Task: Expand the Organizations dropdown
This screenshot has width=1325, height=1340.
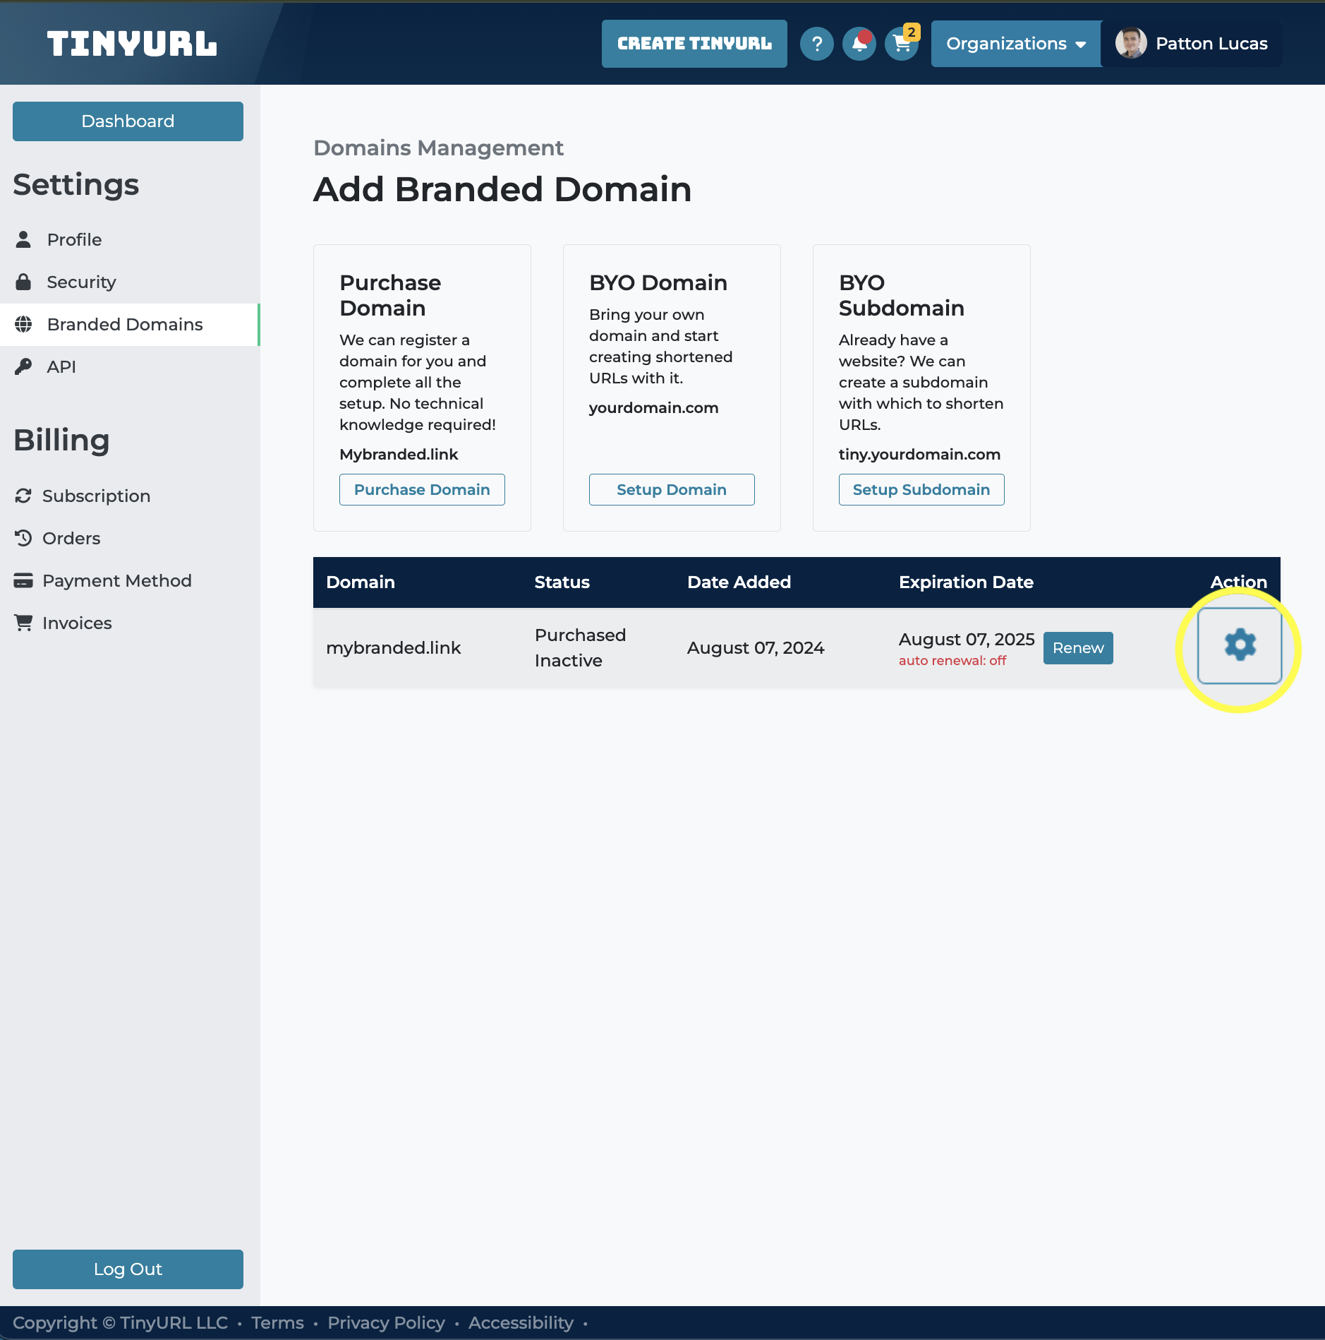Action: tap(1015, 44)
